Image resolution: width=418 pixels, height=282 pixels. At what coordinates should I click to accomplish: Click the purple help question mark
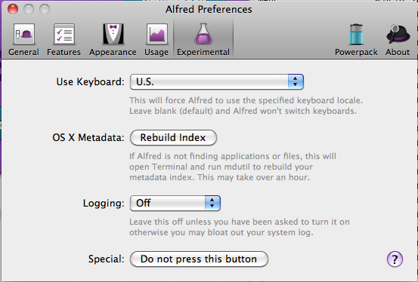(395, 259)
